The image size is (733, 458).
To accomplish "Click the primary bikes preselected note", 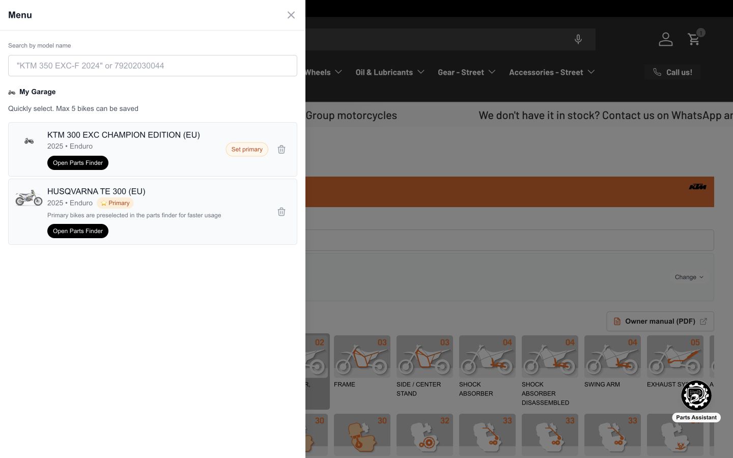I will [134, 215].
